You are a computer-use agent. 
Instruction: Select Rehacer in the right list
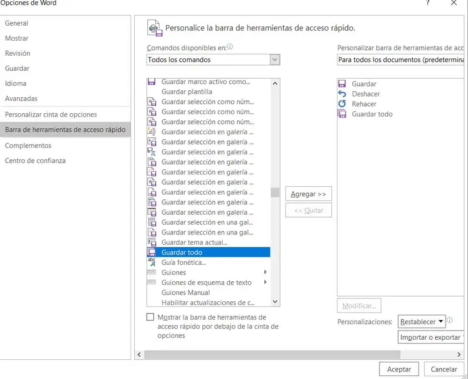tap(400, 104)
